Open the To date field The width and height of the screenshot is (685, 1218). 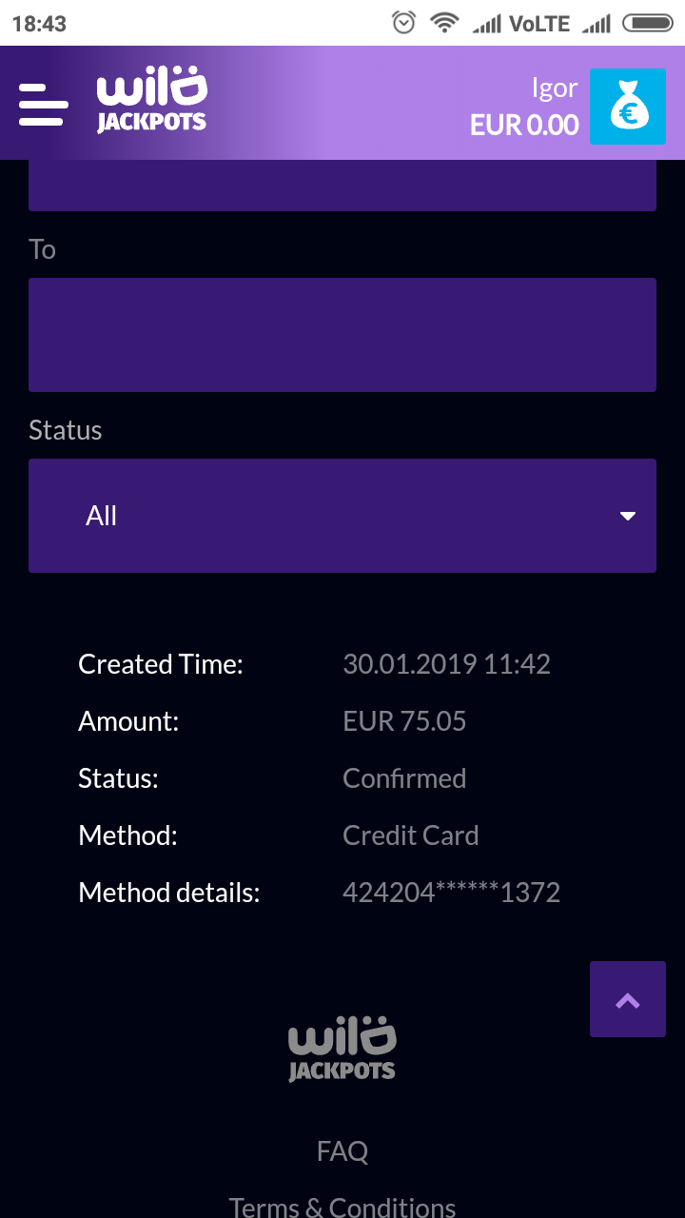click(342, 335)
